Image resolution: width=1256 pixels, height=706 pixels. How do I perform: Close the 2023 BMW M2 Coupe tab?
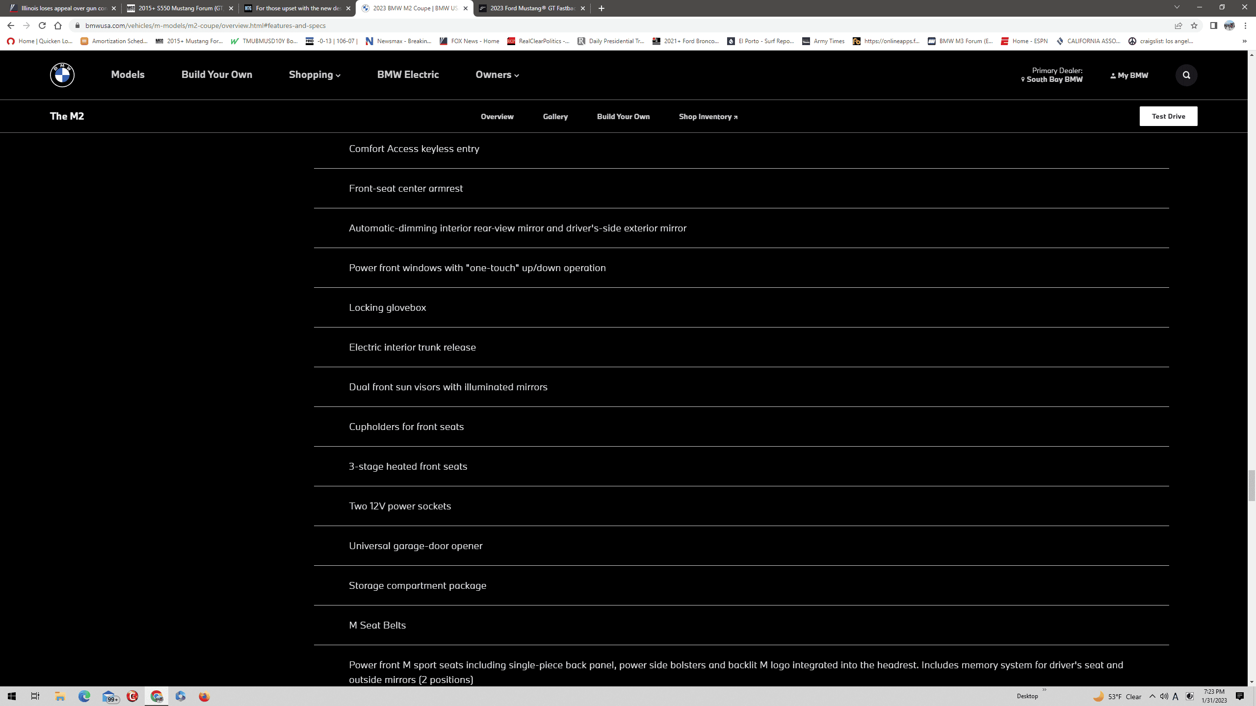[466, 8]
